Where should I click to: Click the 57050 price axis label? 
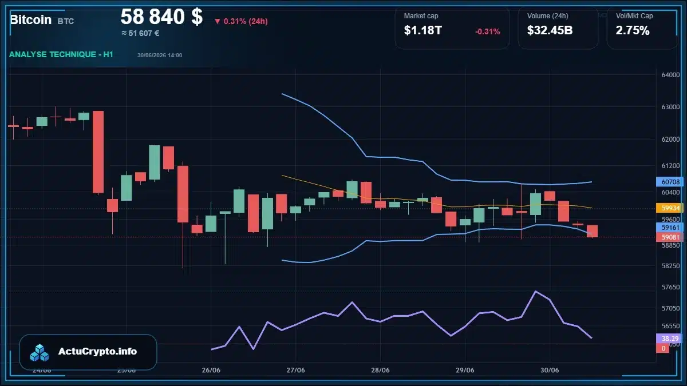click(670, 308)
